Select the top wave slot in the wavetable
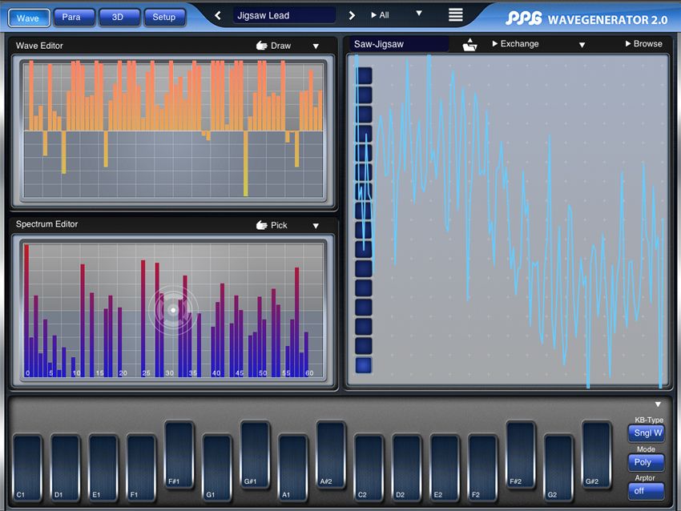The image size is (681, 511). click(364, 75)
